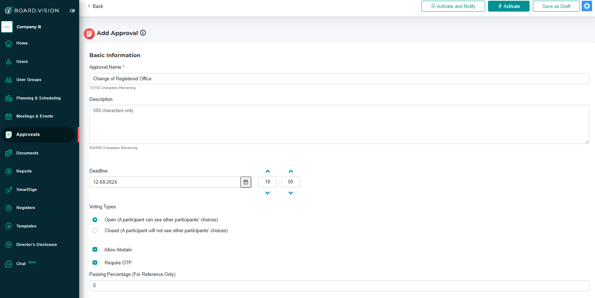Open Director's Disclosure in sidebar
Viewport: 595px width, 298px height.
37,244
